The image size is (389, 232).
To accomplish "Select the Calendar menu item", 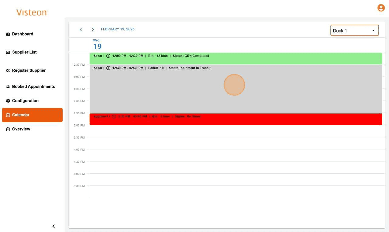I will pos(32,115).
